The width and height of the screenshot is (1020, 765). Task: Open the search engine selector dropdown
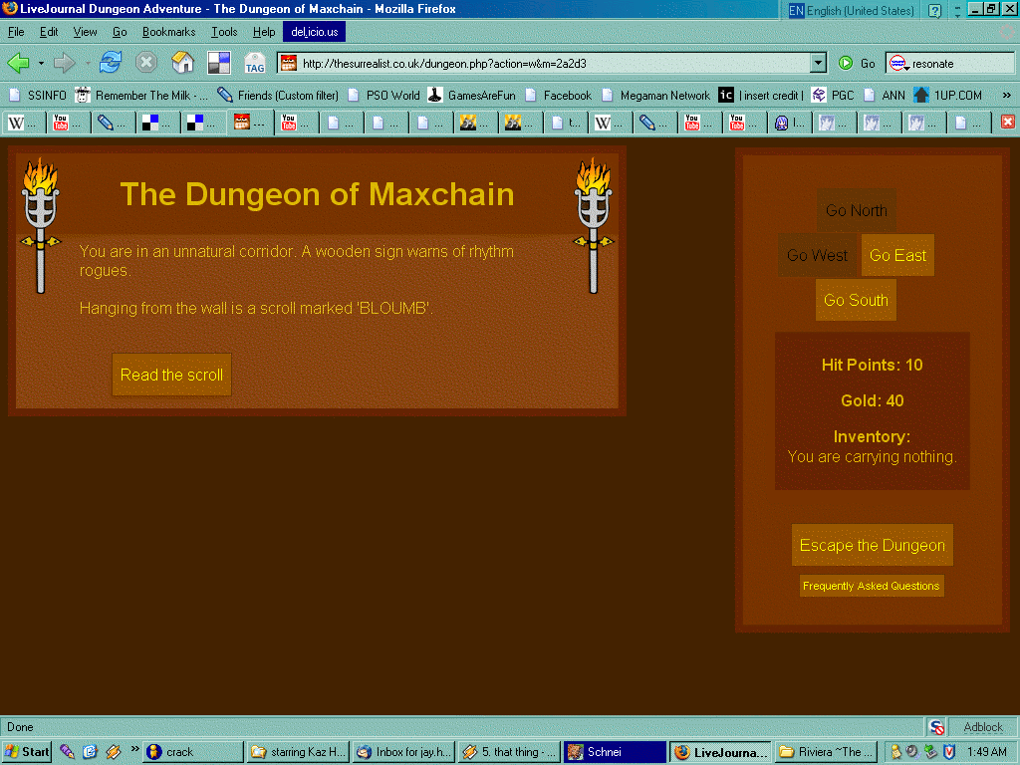[897, 63]
